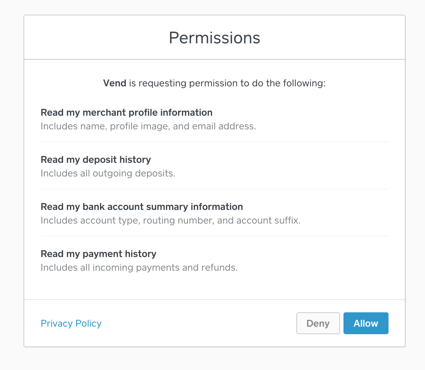The height and width of the screenshot is (370, 425).
Task: Click 'Includes all outgoing deposits' description
Action: click(108, 173)
